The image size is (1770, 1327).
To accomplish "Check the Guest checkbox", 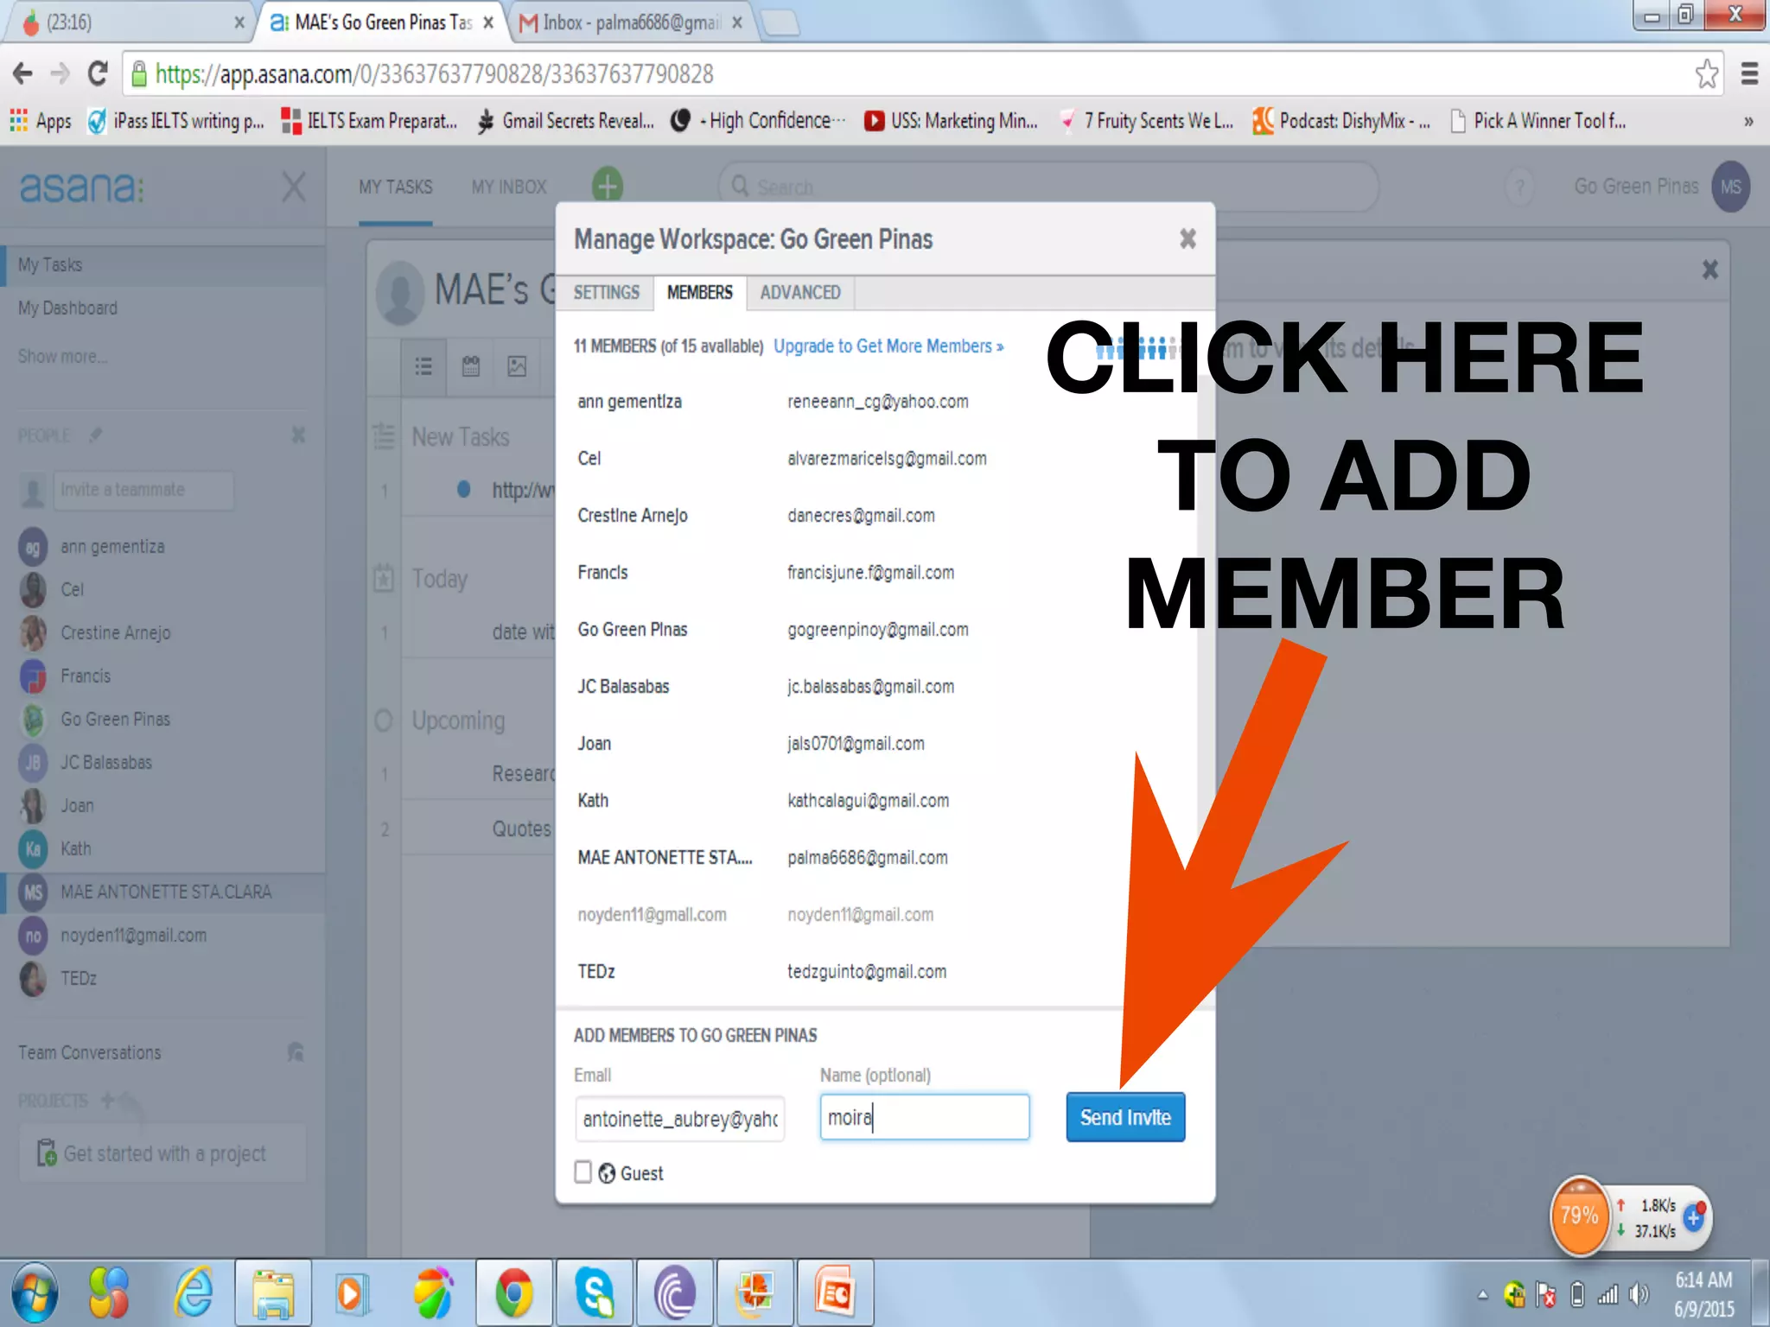I will click(x=583, y=1171).
